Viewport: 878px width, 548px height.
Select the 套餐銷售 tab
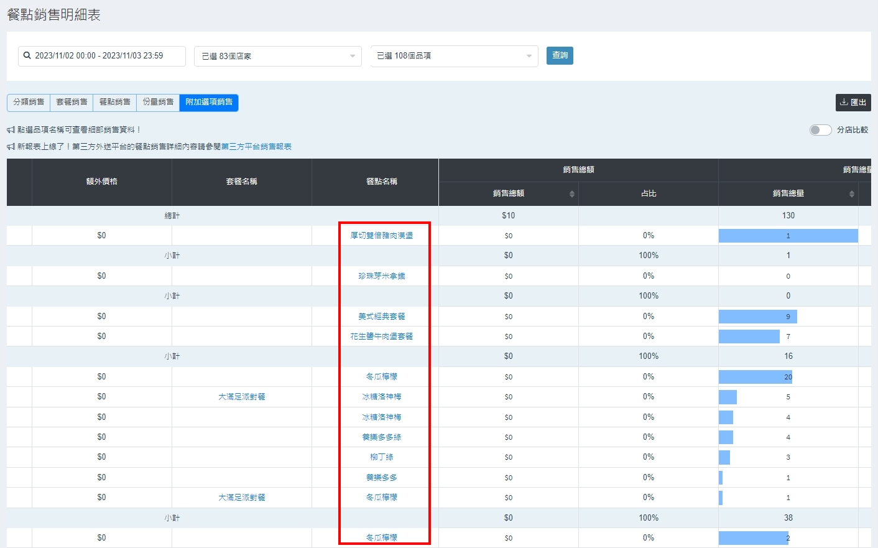click(72, 103)
